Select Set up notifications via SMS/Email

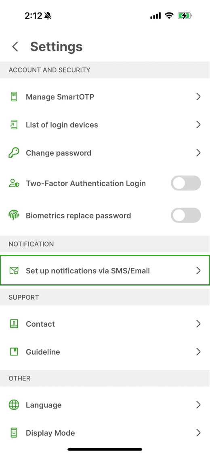tap(105, 271)
